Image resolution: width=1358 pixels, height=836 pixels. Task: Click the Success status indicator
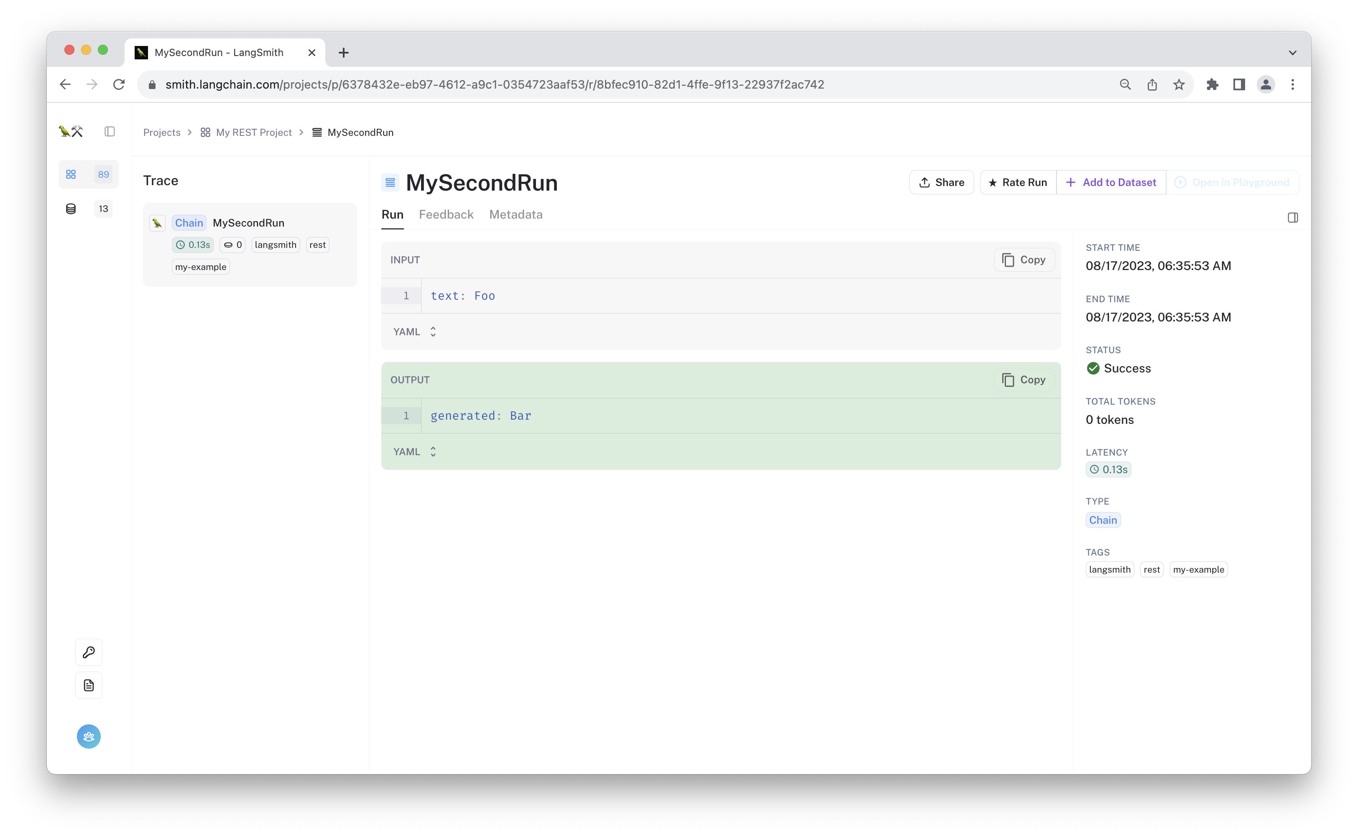click(x=1118, y=369)
